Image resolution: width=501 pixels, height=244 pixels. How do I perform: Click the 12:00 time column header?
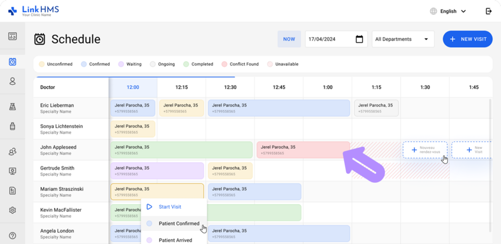(133, 87)
